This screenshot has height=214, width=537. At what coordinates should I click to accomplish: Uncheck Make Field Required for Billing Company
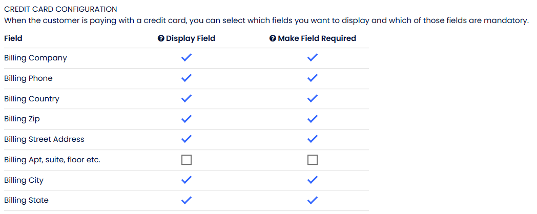313,58
